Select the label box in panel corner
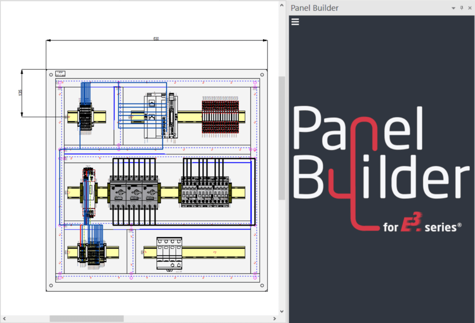This screenshot has height=323, width=475. coord(60,73)
